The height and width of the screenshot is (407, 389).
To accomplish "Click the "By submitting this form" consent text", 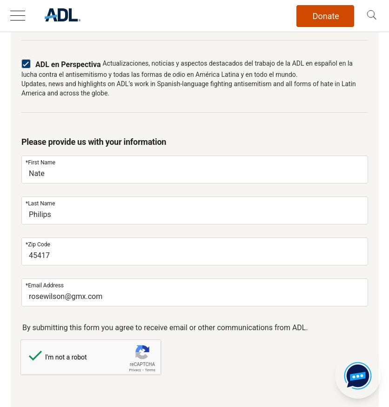I will coord(165,327).
